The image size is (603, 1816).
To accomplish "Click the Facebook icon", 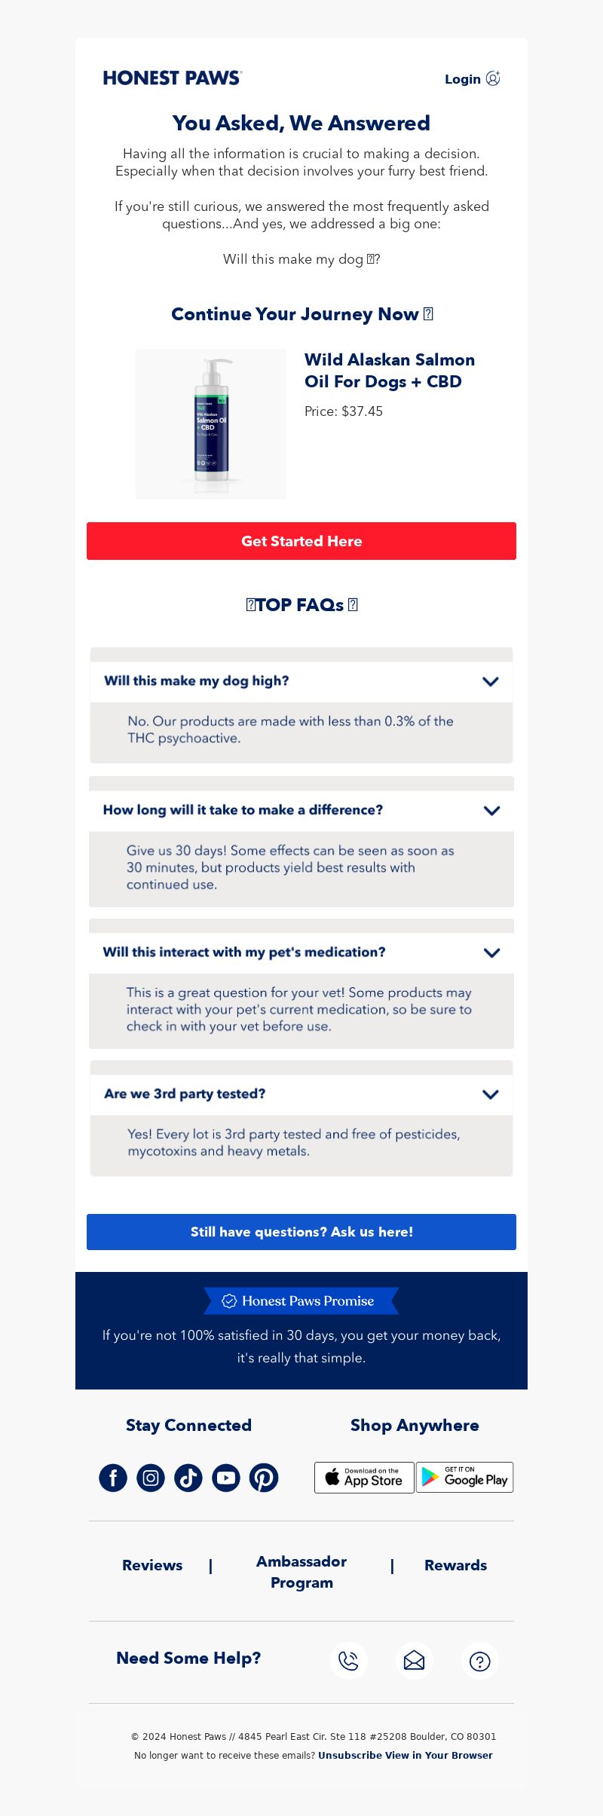I will pos(113,1478).
